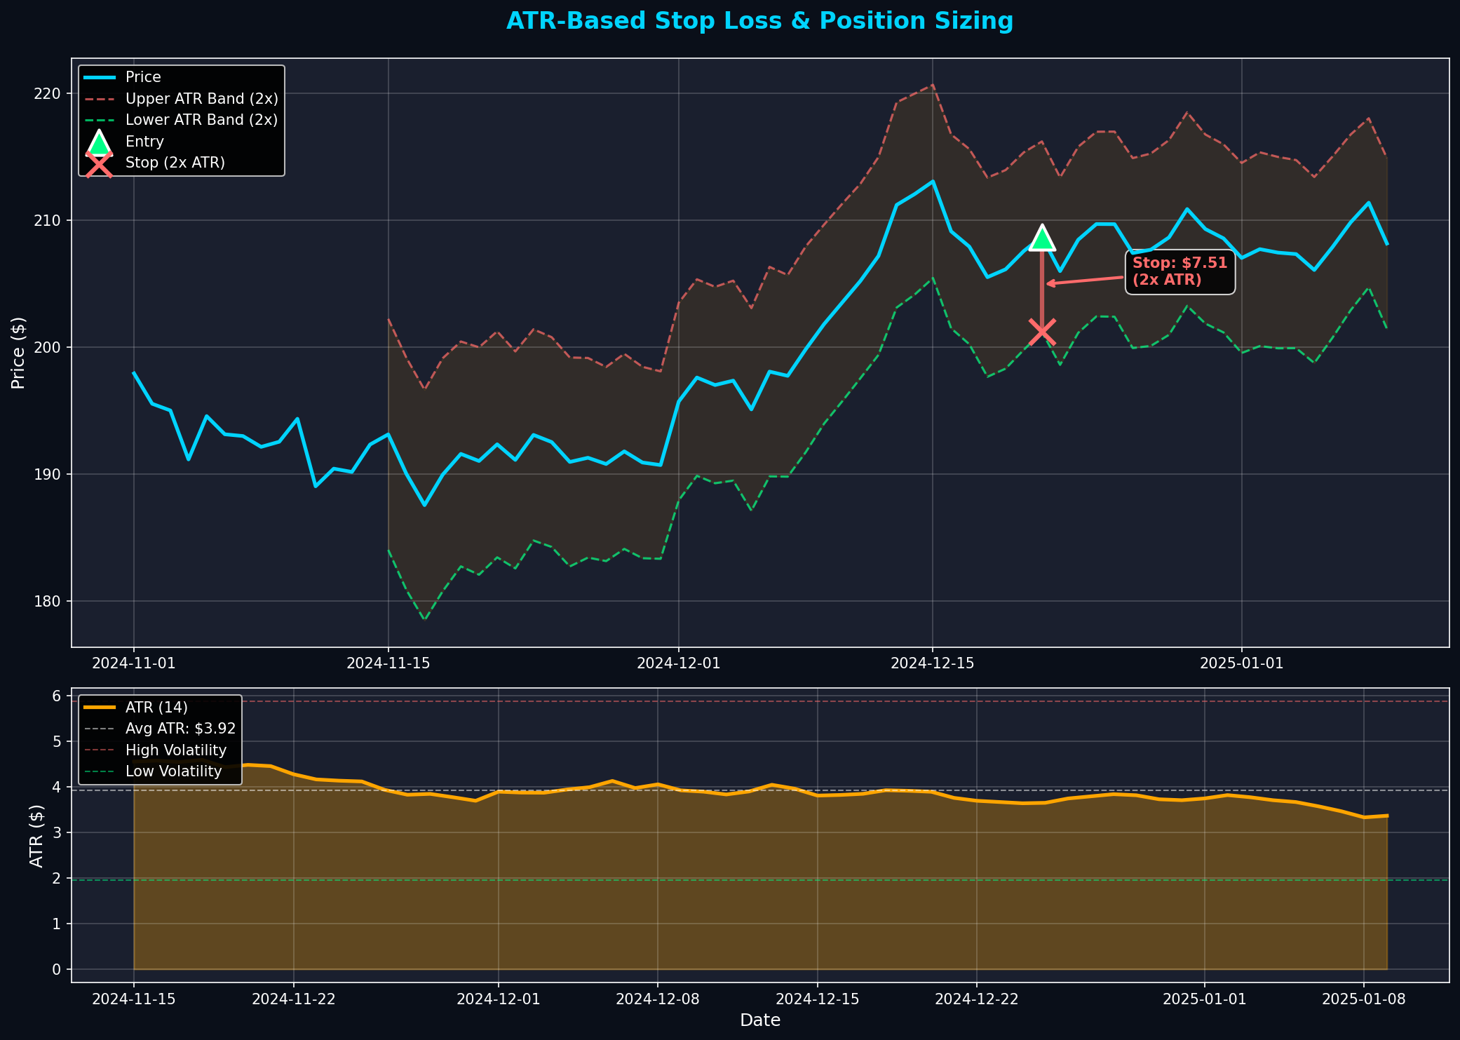
Task: Click the Upper ATR Band (2x) legend entry
Action: 201,99
